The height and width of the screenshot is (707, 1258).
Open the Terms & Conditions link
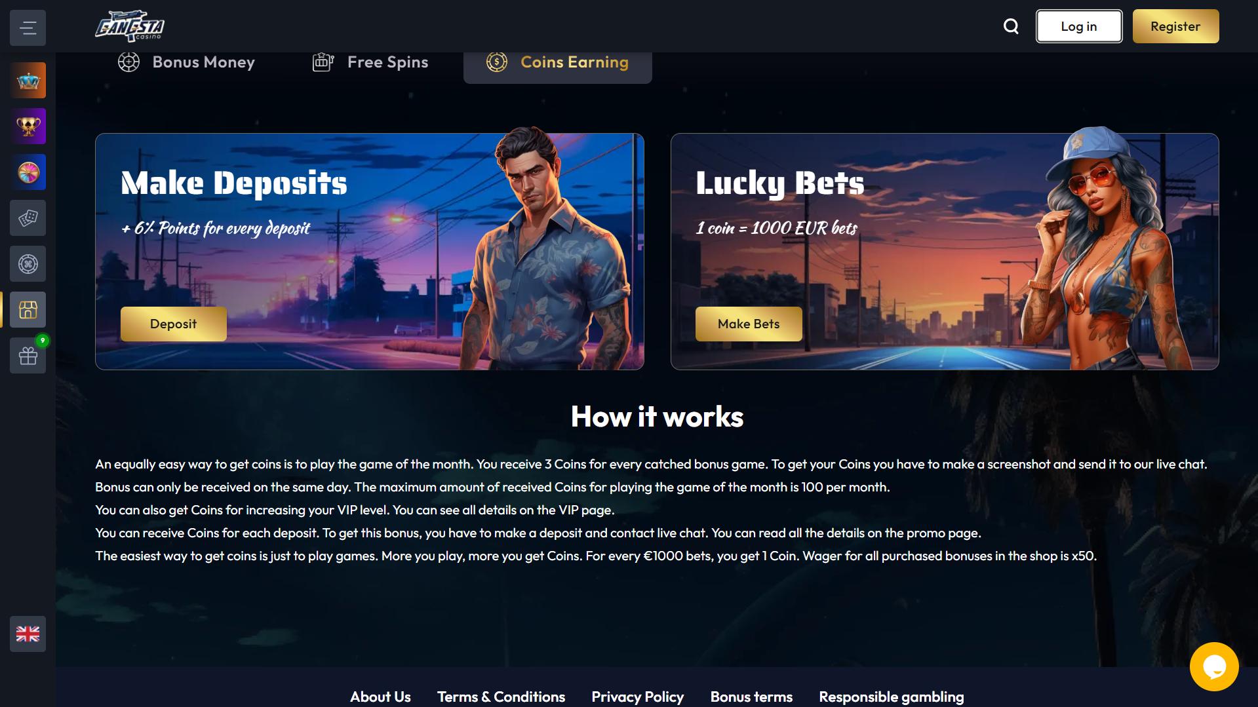click(501, 697)
